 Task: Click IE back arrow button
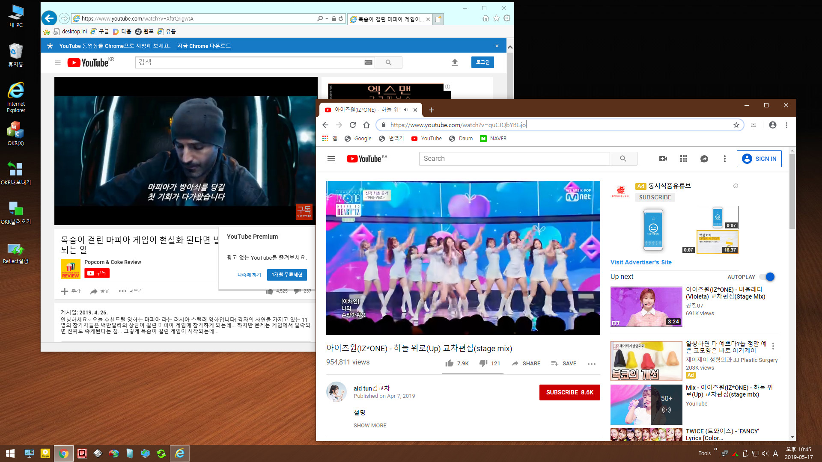pyautogui.click(x=49, y=18)
